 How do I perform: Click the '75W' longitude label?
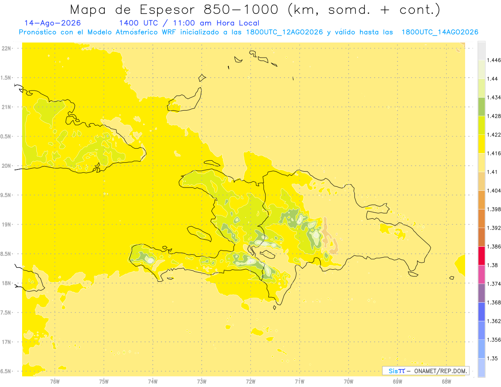[x=104, y=382]
